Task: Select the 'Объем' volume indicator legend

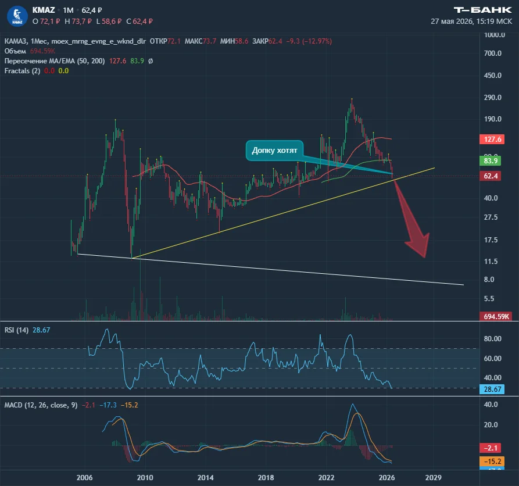Action: point(15,51)
